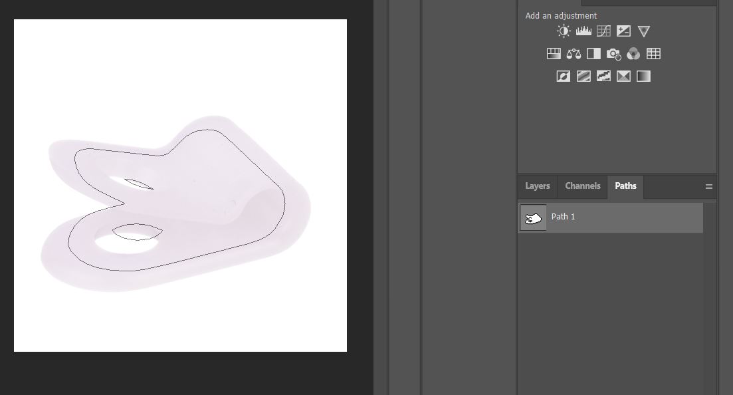Add an Invert adjustment
The height and width of the screenshot is (395, 733).
tap(564, 76)
